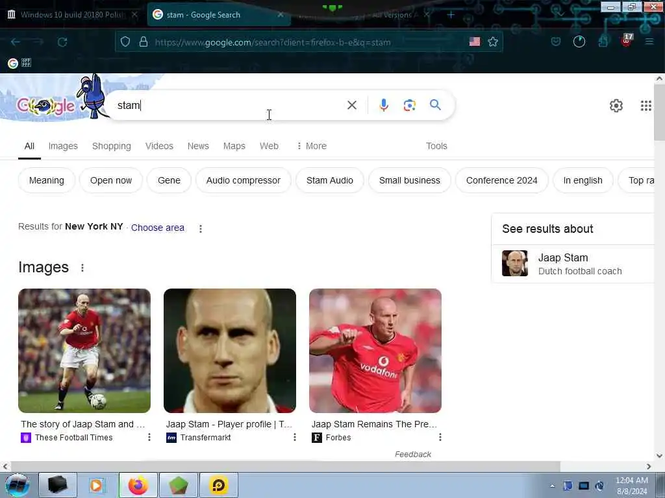The image size is (665, 498).
Task: Open the Vodafone jersey Jaap Stam thumbnail
Action: pyautogui.click(x=375, y=351)
